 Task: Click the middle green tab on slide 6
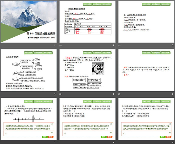[x=156, y=53]
